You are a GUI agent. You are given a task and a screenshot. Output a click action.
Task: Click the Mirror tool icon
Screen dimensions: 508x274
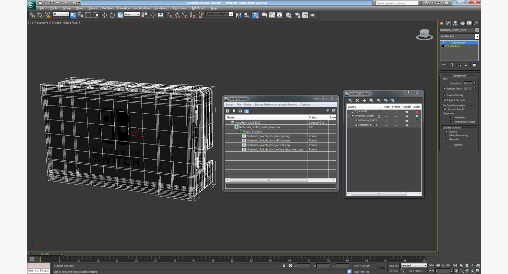[x=239, y=15]
